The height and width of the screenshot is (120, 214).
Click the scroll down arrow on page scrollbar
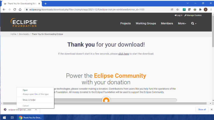coord(213,101)
